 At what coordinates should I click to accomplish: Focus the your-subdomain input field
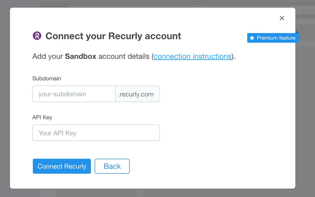(74, 94)
